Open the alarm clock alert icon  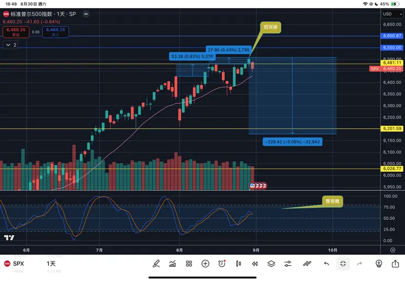(222, 264)
